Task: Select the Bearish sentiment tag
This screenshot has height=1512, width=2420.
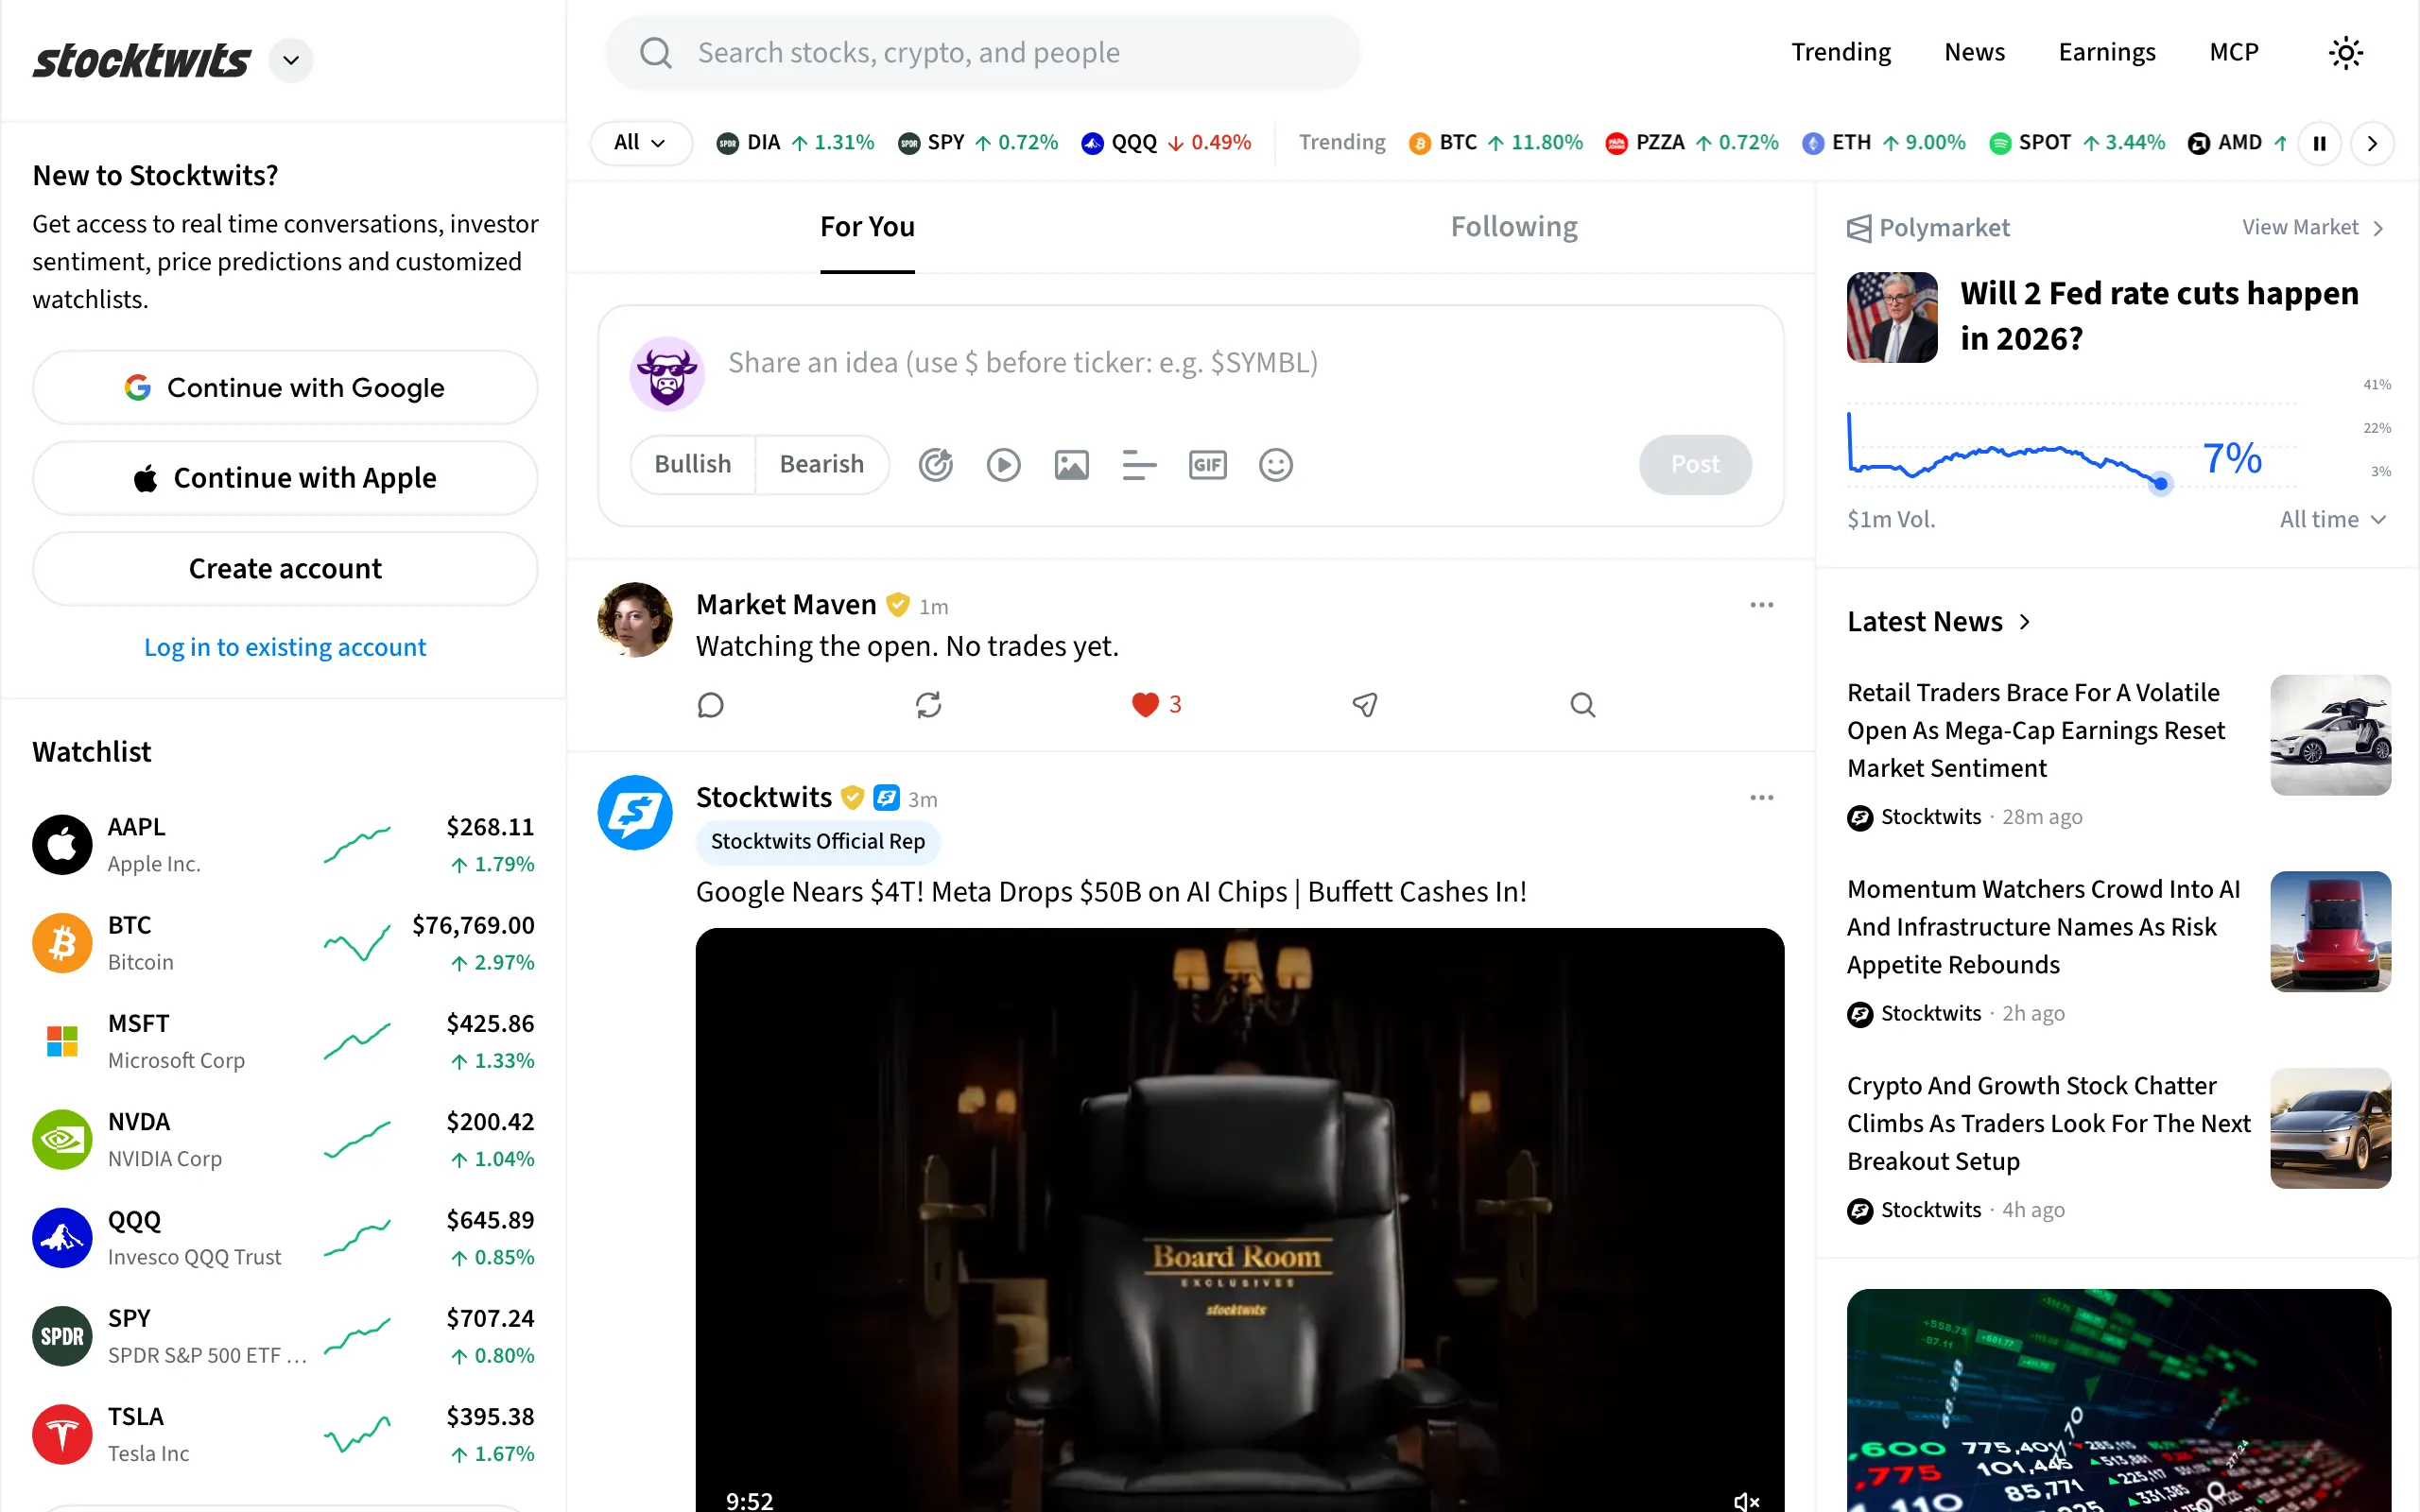Action: tap(821, 465)
